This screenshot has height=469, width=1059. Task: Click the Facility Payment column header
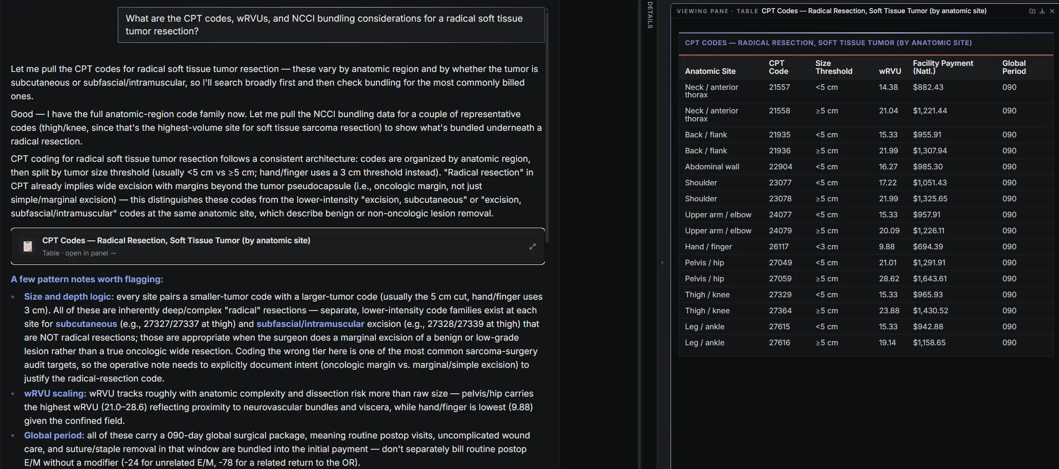point(943,67)
